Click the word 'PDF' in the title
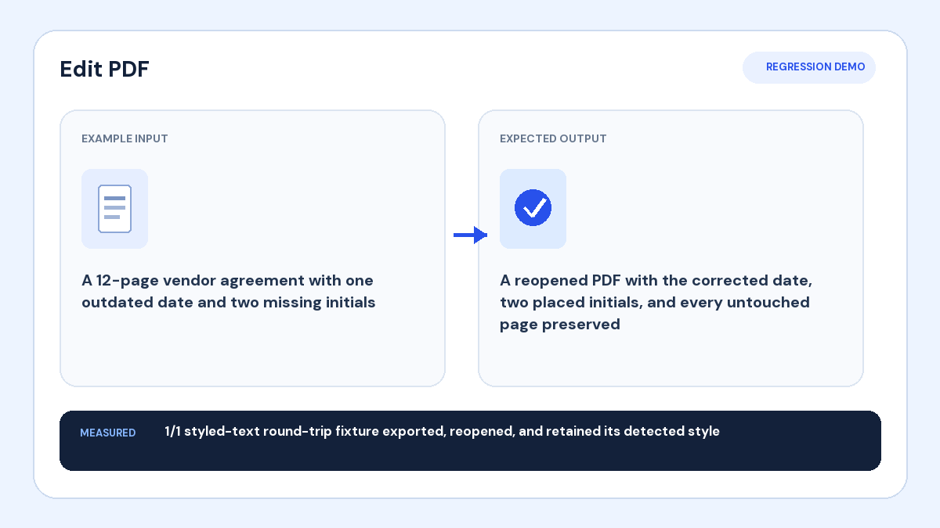The height and width of the screenshot is (528, 940). pyautogui.click(x=128, y=69)
